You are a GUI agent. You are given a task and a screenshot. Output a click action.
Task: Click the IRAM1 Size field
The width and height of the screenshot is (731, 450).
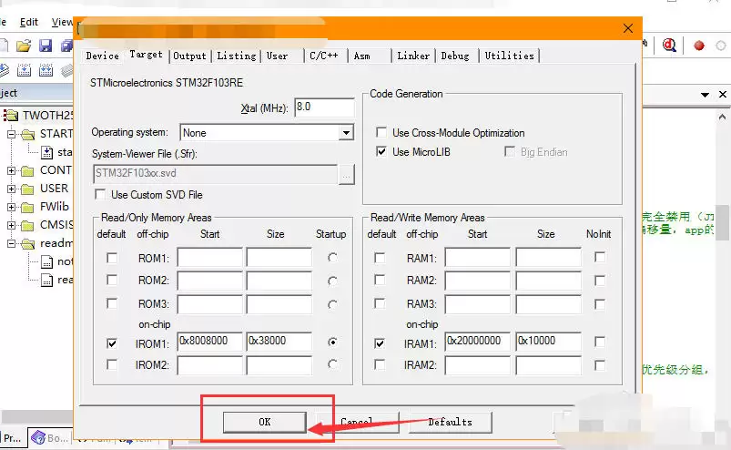tap(548, 342)
